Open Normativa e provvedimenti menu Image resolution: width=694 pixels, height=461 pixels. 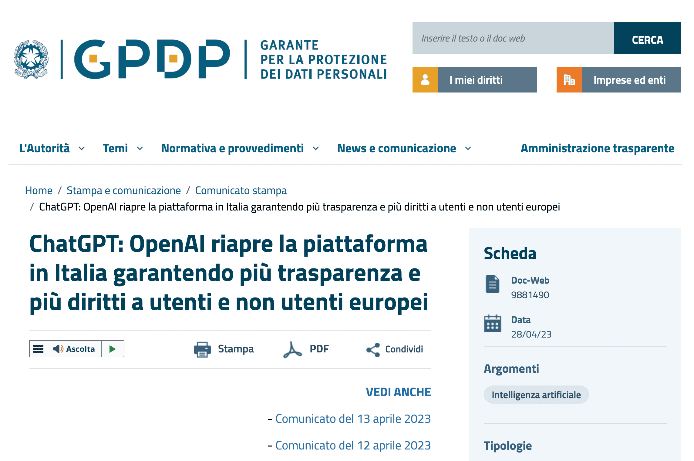click(232, 148)
